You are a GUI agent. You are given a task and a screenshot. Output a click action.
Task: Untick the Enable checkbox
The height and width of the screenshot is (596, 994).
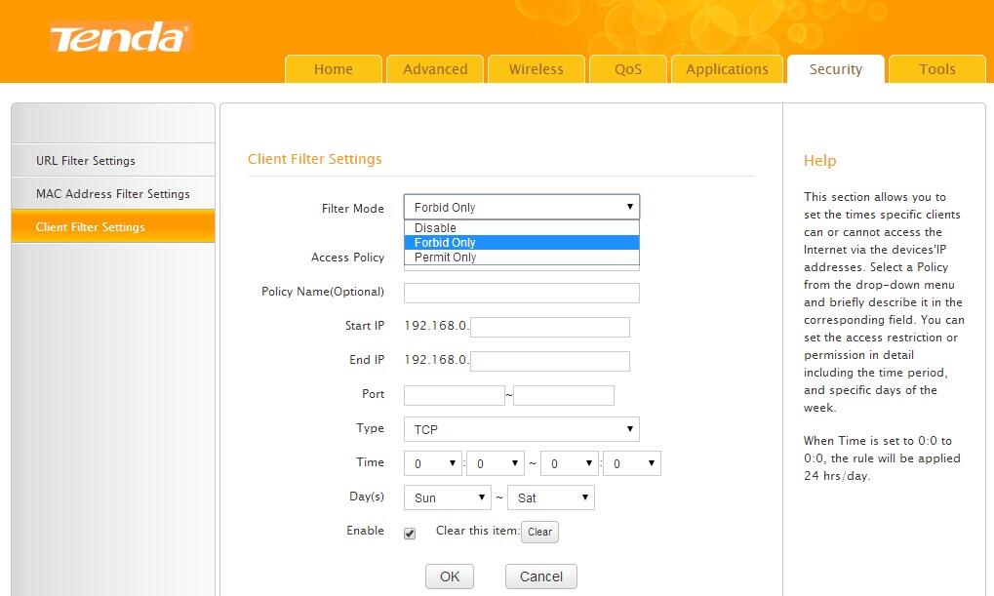coord(410,534)
